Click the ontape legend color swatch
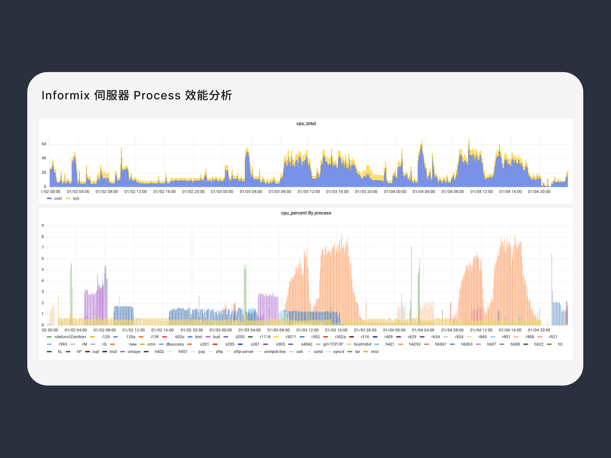 point(123,352)
